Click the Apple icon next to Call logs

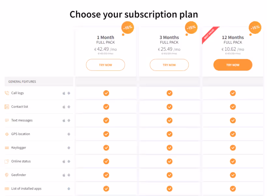(x=64, y=93)
